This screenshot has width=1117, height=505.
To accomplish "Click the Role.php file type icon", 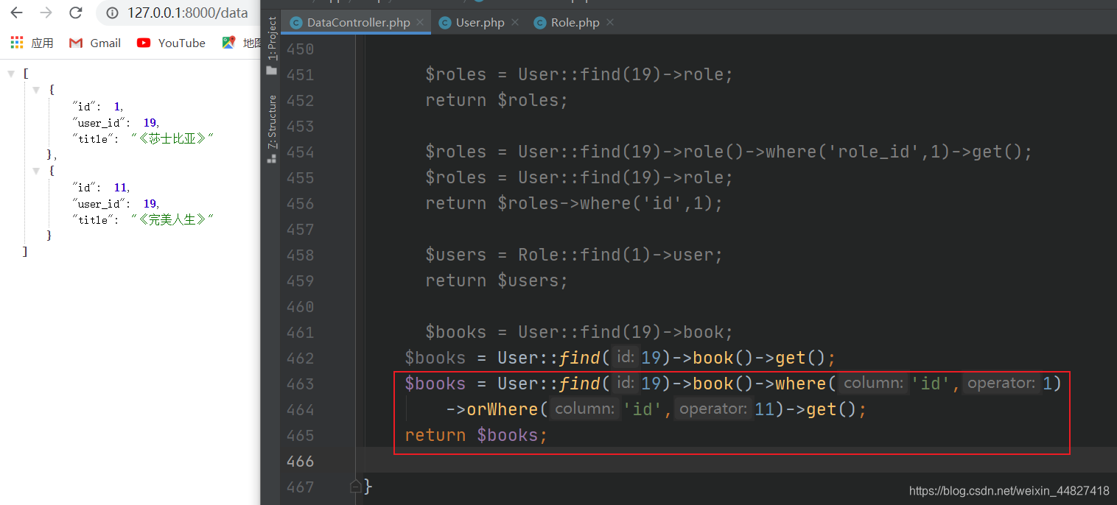I will [x=540, y=23].
